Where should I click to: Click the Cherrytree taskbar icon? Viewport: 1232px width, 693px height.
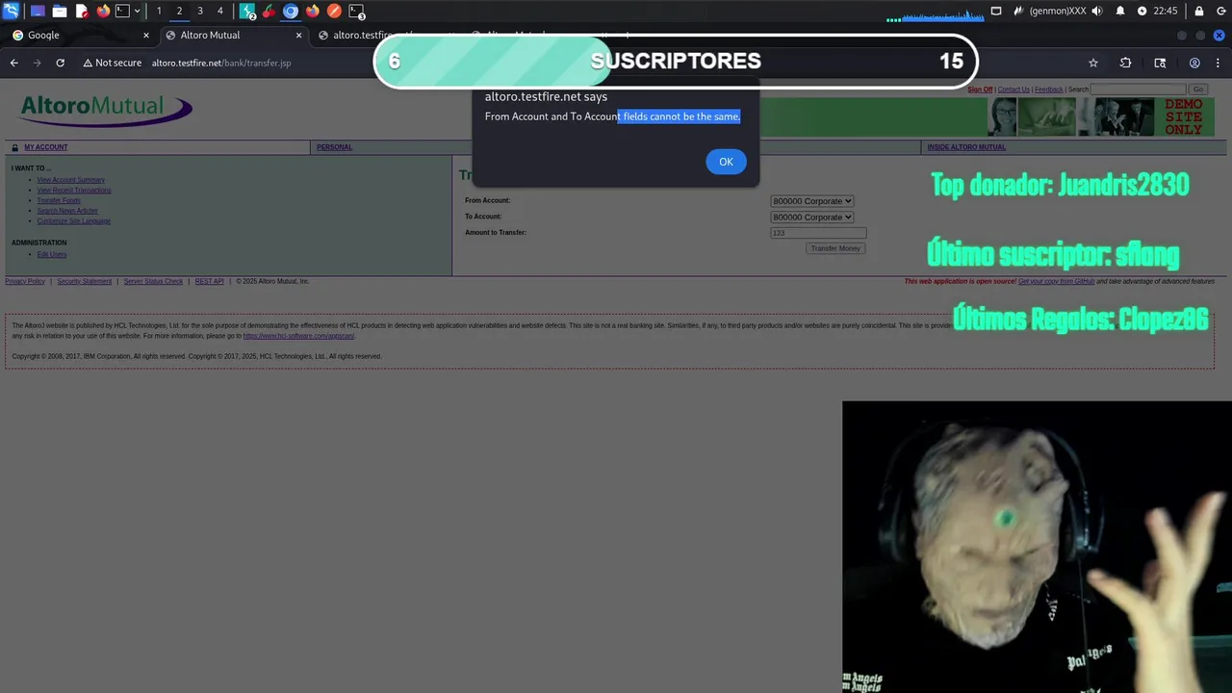coord(269,12)
